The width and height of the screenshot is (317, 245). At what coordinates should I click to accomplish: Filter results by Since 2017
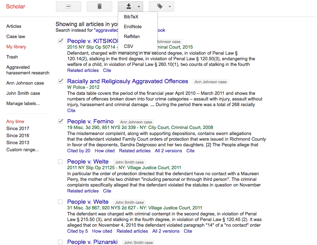click(18, 128)
